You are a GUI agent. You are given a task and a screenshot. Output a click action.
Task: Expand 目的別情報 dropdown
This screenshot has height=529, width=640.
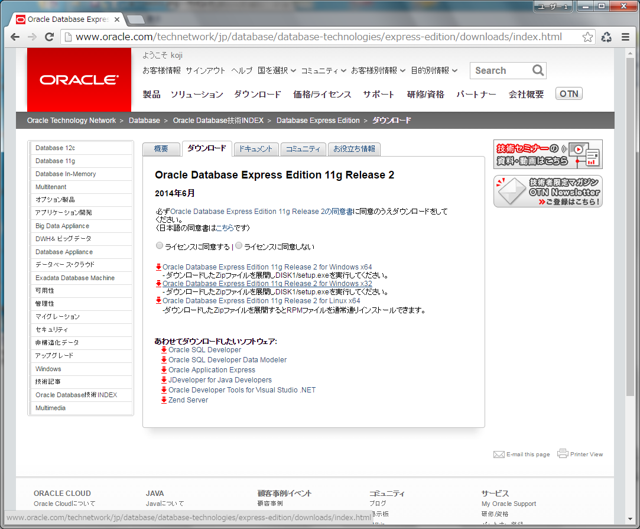(434, 70)
